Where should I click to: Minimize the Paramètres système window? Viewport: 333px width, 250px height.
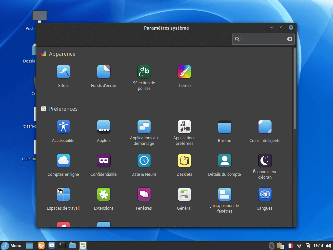(272, 27)
